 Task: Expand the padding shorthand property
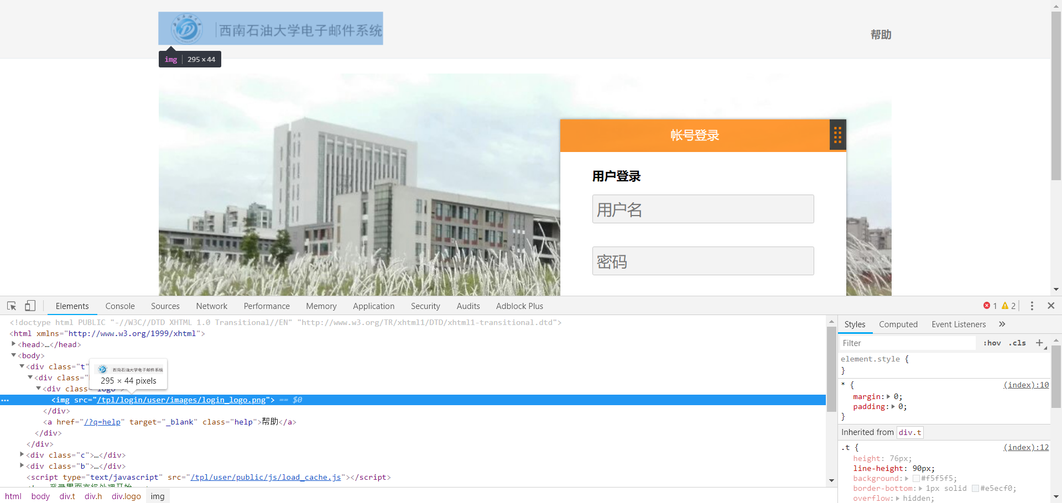[x=893, y=407]
